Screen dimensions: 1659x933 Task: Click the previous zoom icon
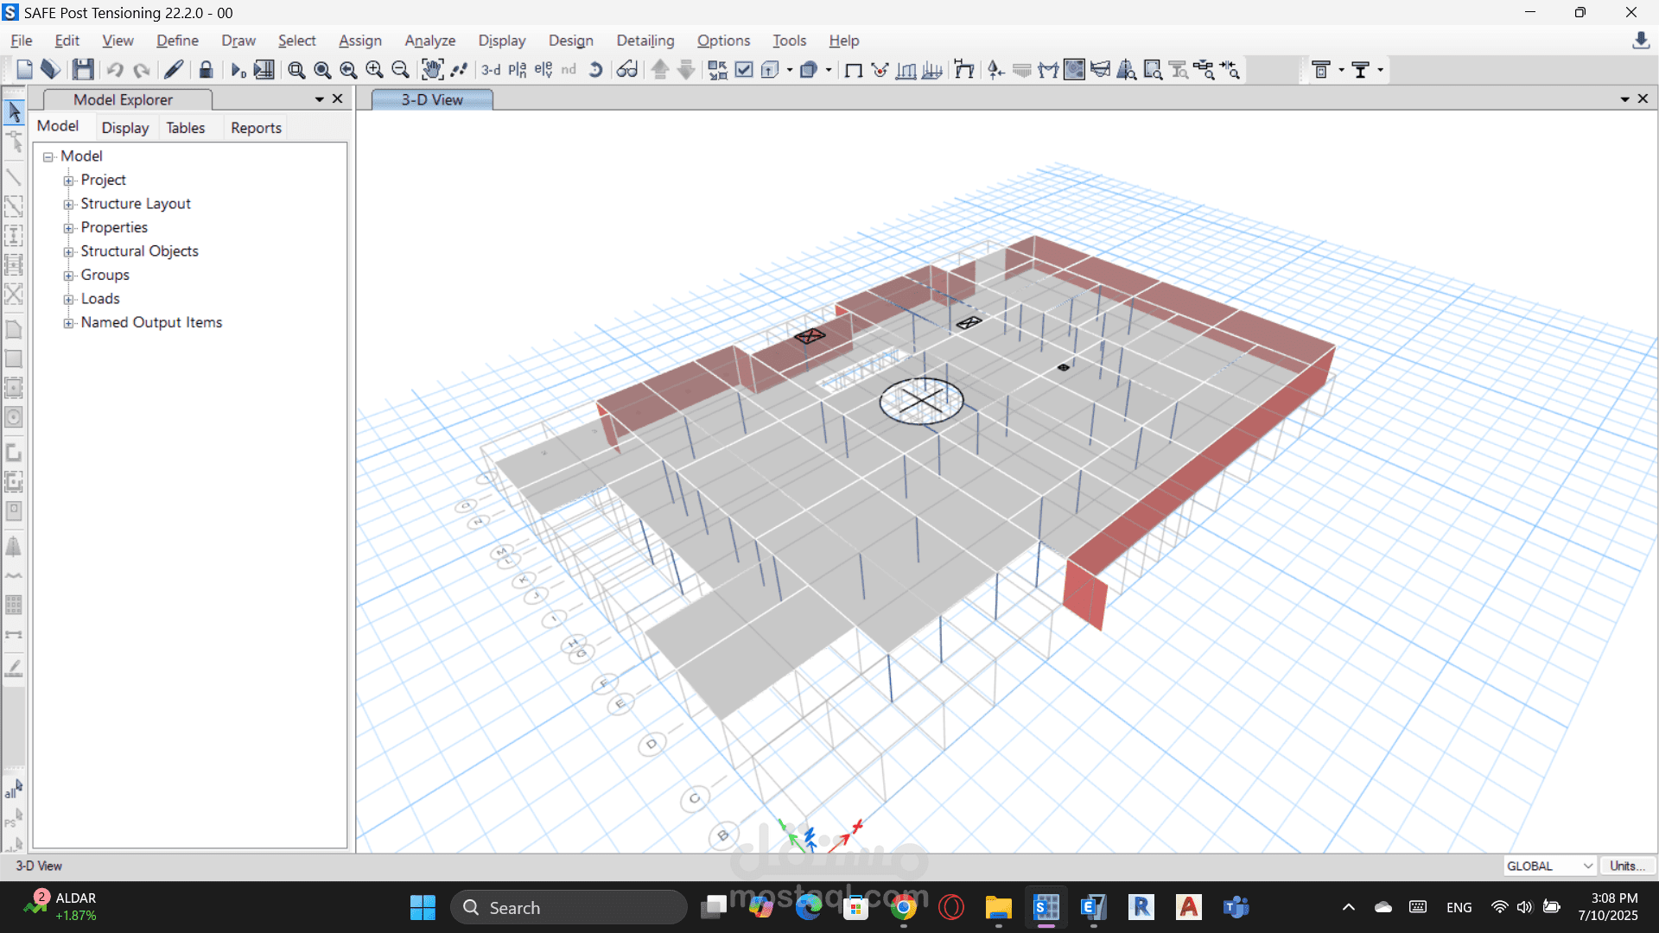[348, 70]
